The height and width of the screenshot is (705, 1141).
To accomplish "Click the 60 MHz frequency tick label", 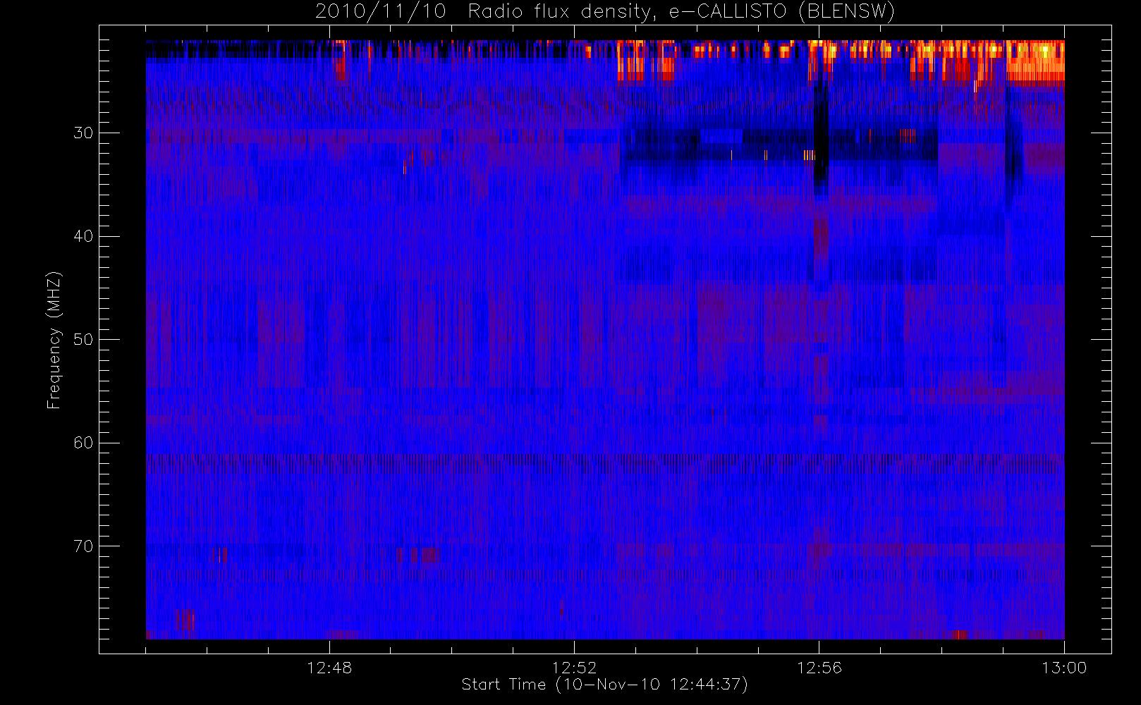I will [83, 443].
